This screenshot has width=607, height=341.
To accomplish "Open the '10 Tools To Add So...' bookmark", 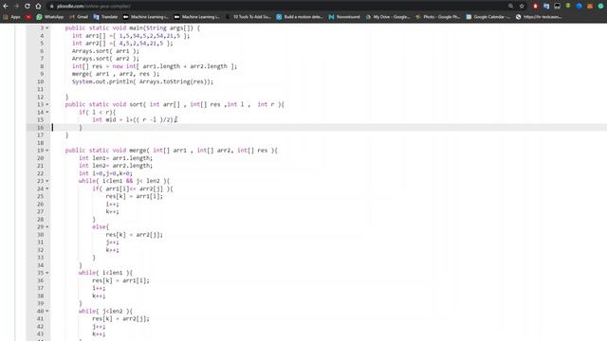I will (x=248, y=17).
